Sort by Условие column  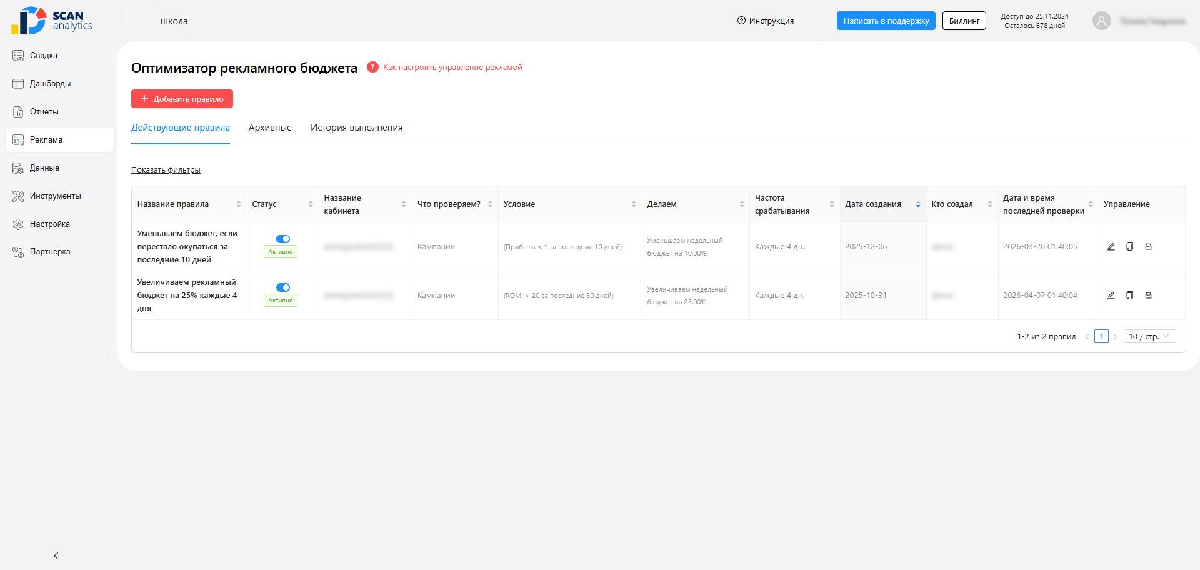coord(634,204)
